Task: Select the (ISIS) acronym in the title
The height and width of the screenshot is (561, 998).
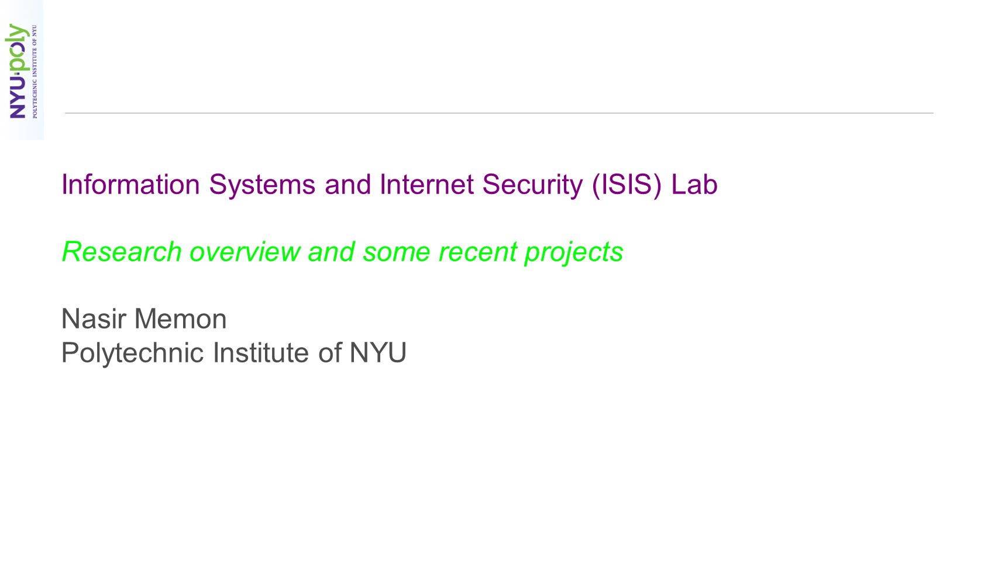Action: click(627, 186)
